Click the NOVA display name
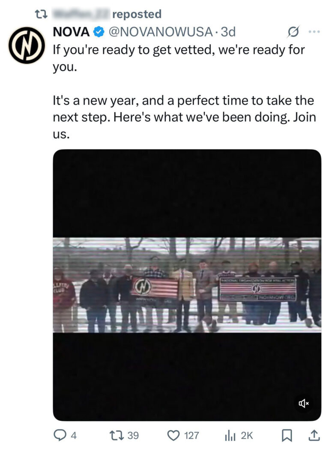Screen dimensions: 329x449 coord(71,32)
